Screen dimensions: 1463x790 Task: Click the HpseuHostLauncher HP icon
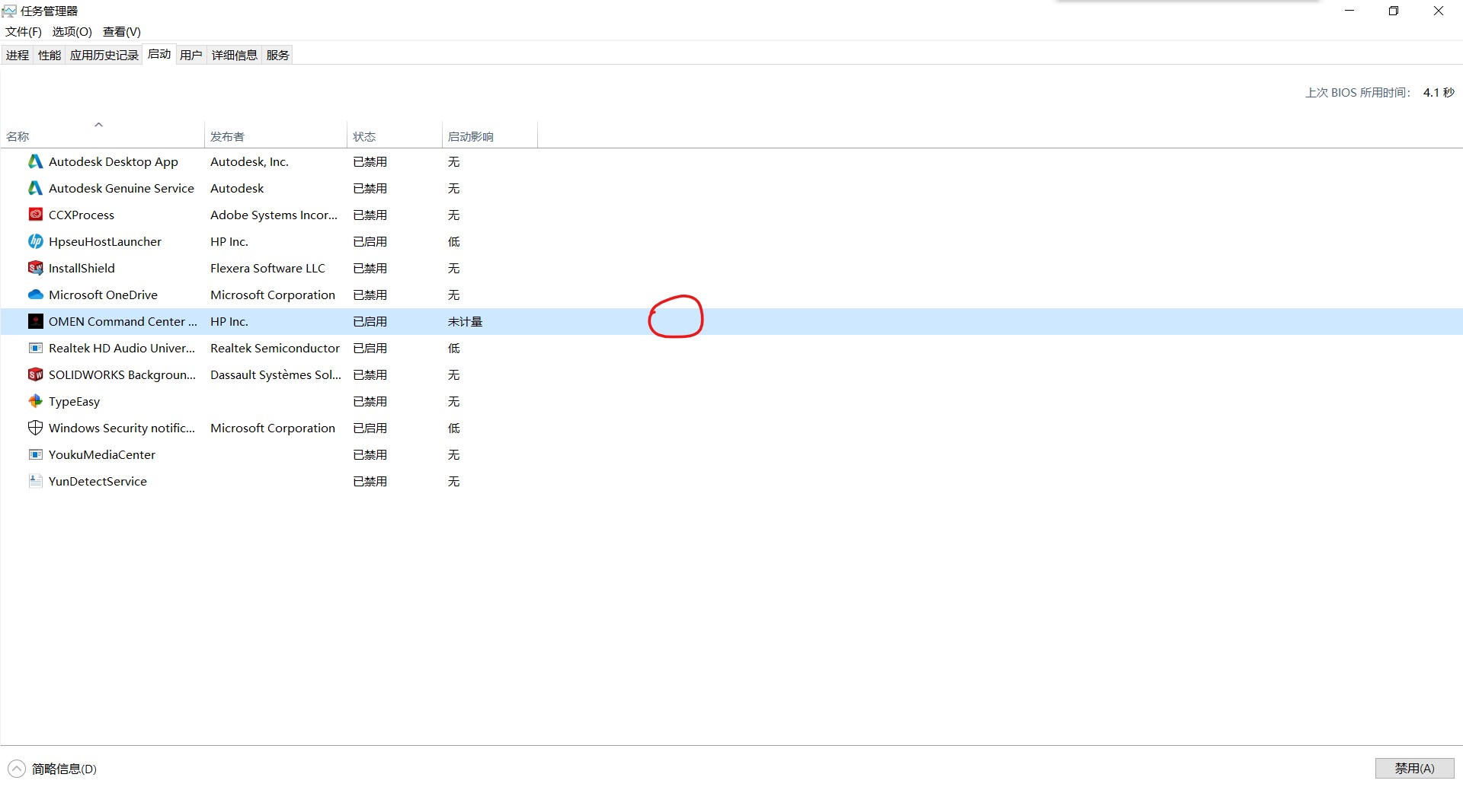[x=35, y=241]
